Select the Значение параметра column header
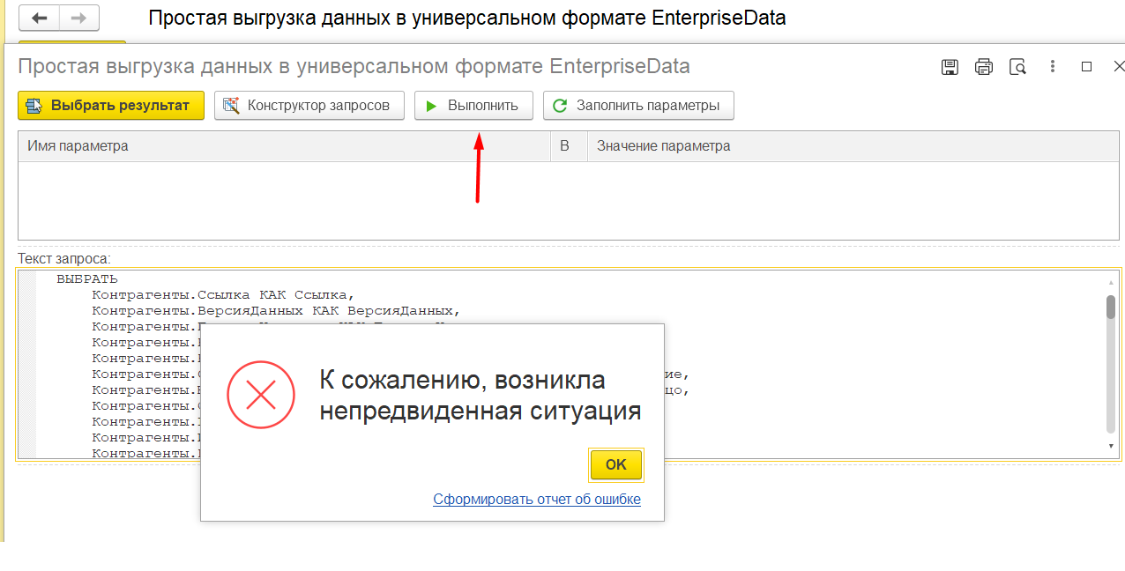The width and height of the screenshot is (1125, 571). [x=853, y=146]
